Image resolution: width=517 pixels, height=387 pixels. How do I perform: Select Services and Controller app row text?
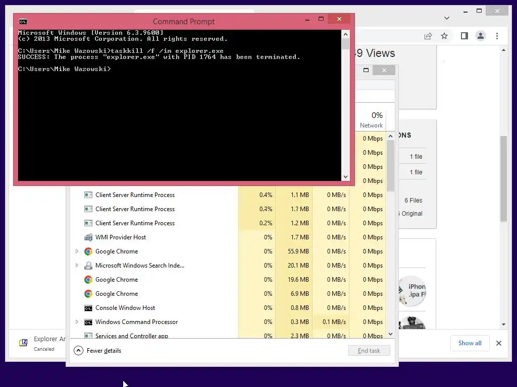(132, 336)
